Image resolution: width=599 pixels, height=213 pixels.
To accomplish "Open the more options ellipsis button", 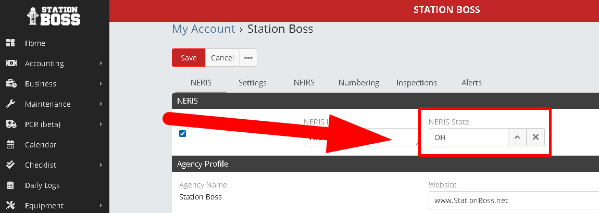I will 248,58.
